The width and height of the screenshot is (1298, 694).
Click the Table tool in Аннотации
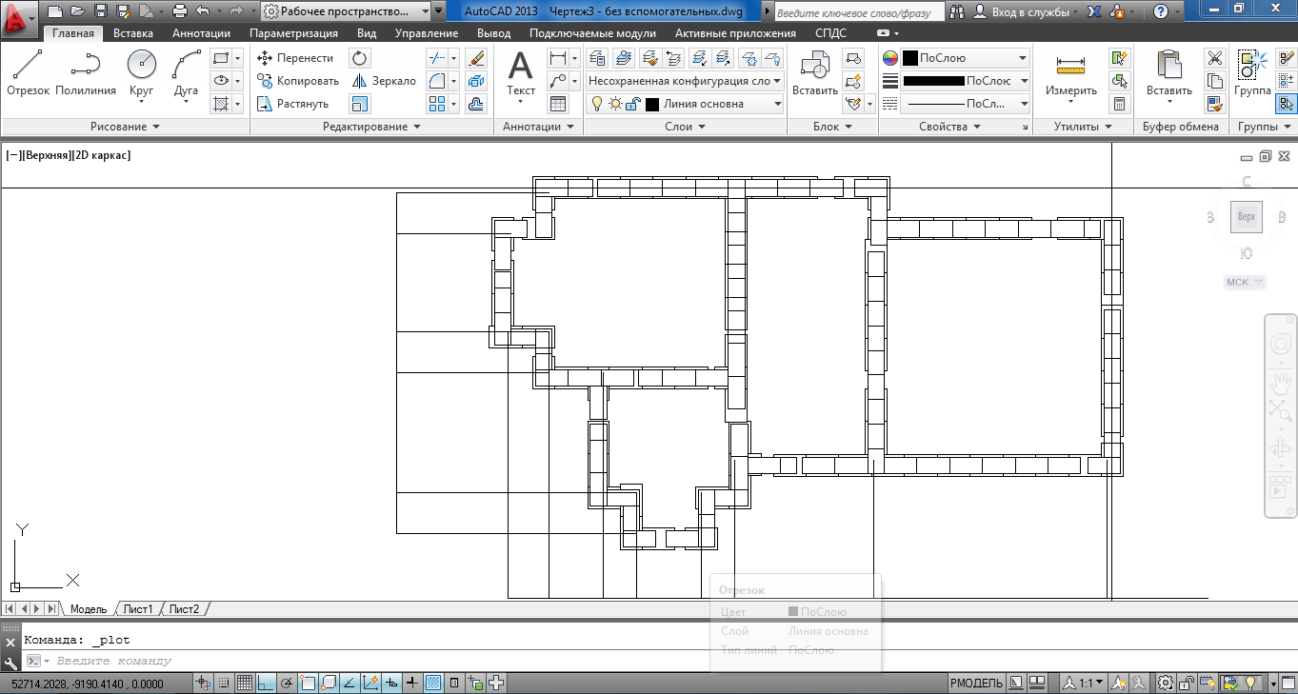pyautogui.click(x=558, y=104)
